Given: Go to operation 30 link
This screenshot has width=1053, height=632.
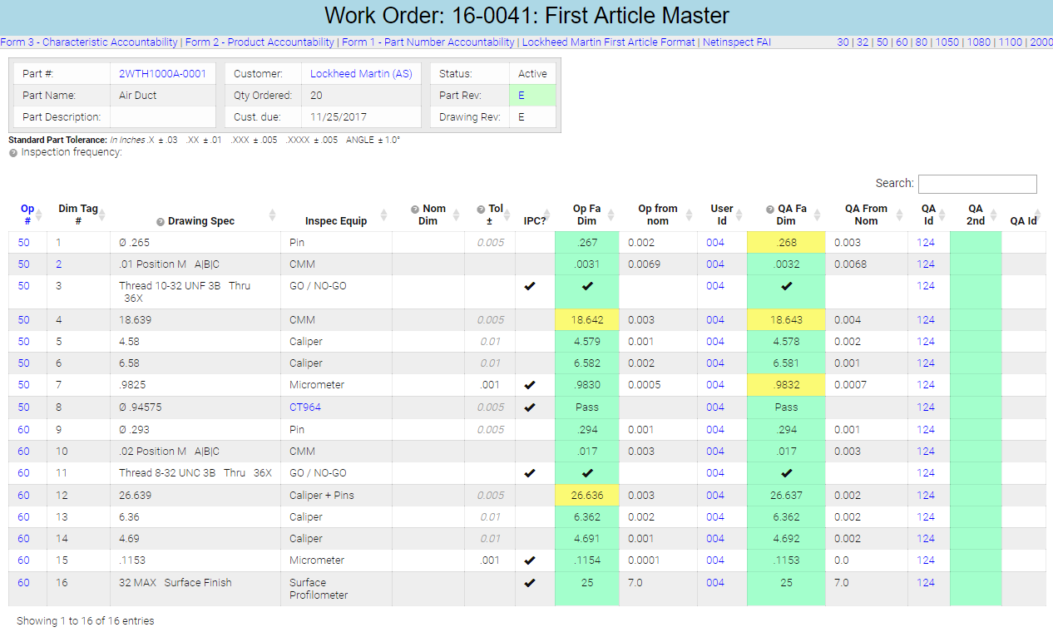Looking at the screenshot, I should pos(843,42).
